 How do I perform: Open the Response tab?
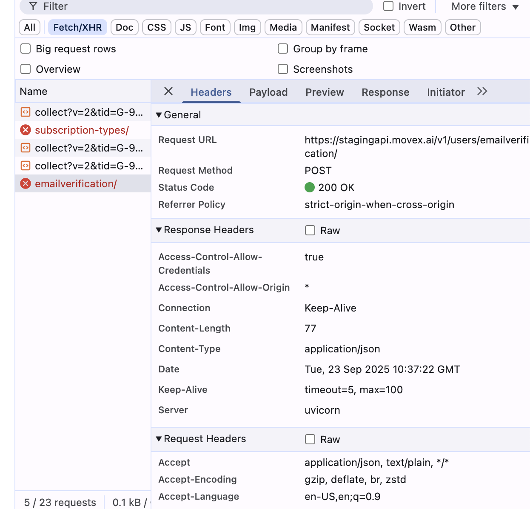pos(385,92)
